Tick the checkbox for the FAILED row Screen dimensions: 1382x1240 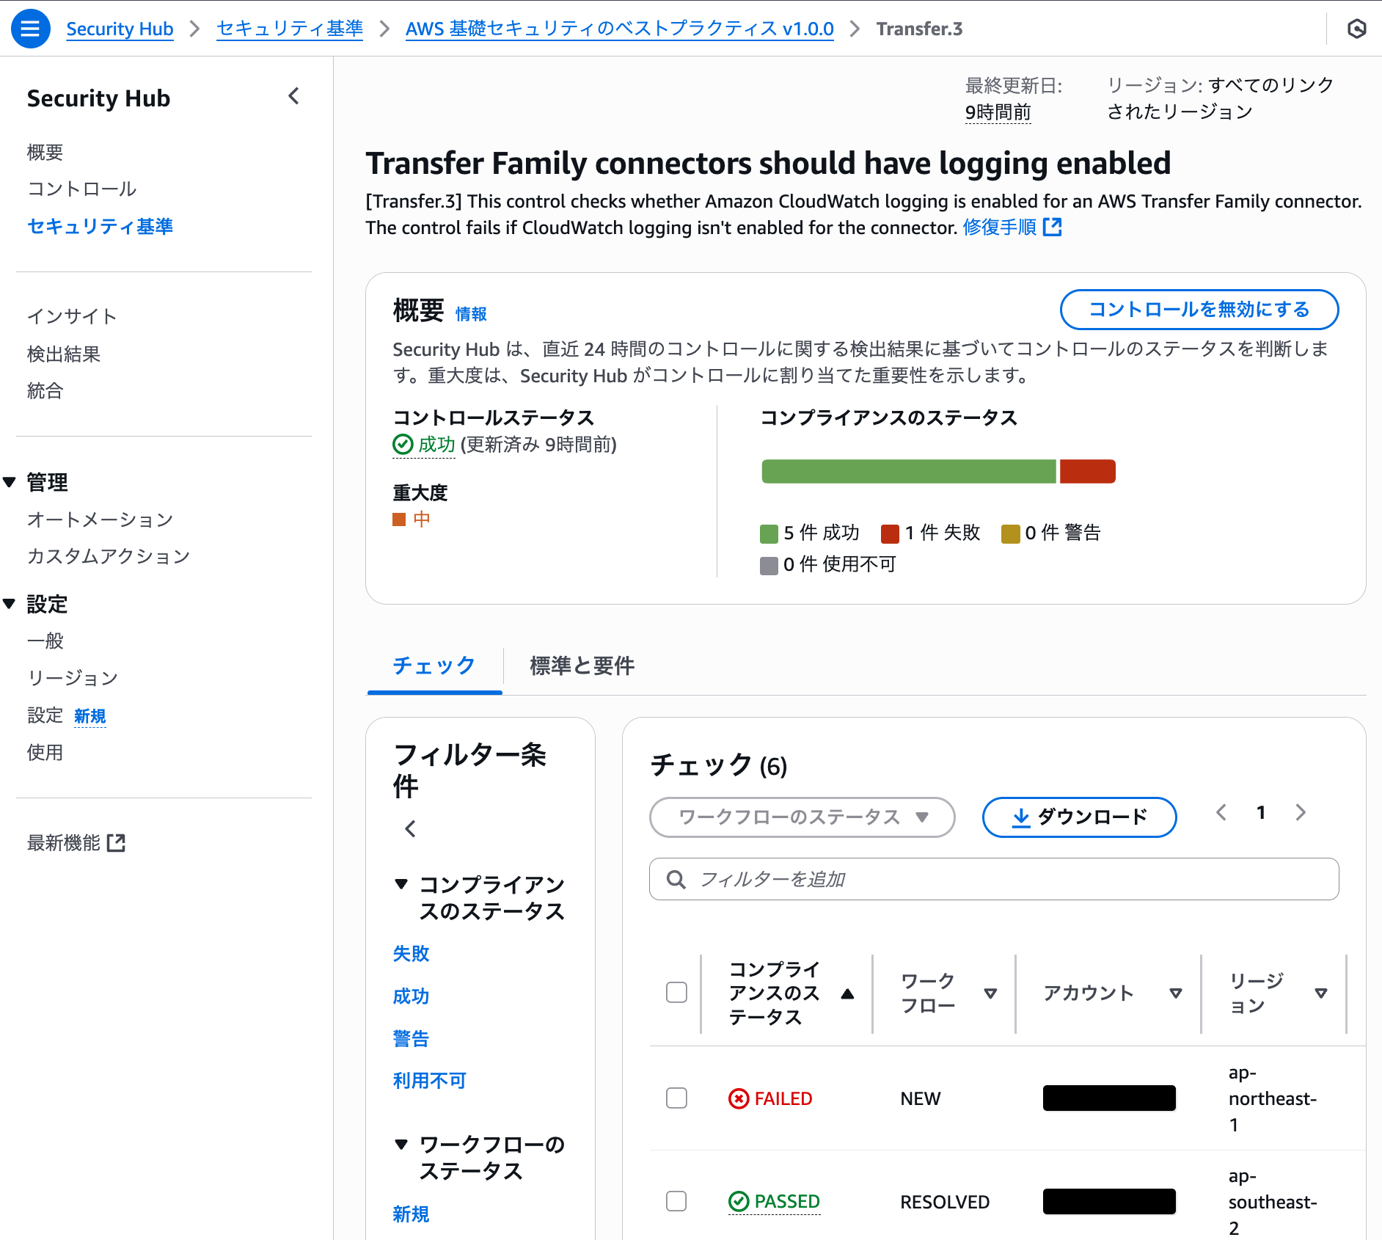pos(676,1098)
